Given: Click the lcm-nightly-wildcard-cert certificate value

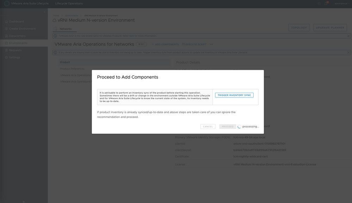Looking at the screenshot, I should (251, 156).
